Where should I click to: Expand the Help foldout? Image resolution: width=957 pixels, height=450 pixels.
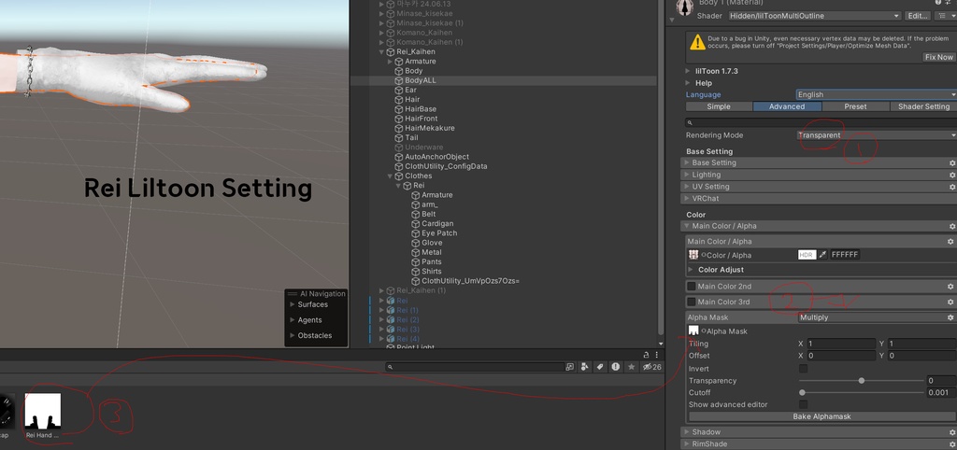[x=689, y=83]
